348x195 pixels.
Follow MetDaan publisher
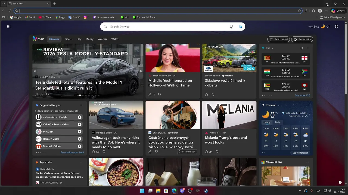(x=79, y=132)
